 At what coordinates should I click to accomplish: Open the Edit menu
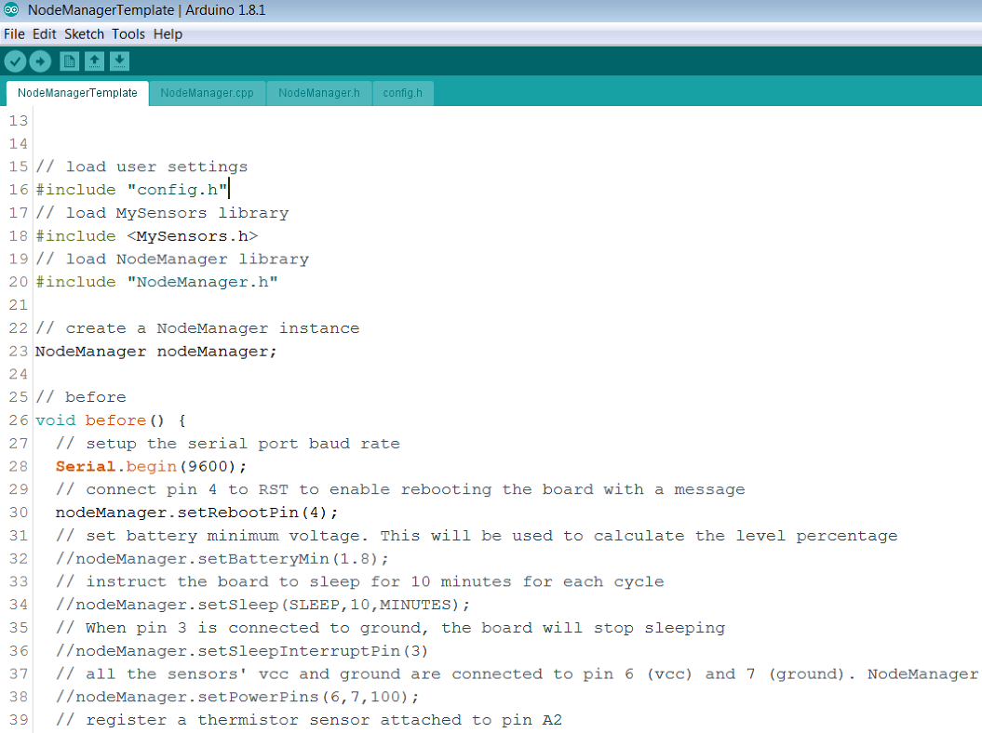pyautogui.click(x=44, y=33)
